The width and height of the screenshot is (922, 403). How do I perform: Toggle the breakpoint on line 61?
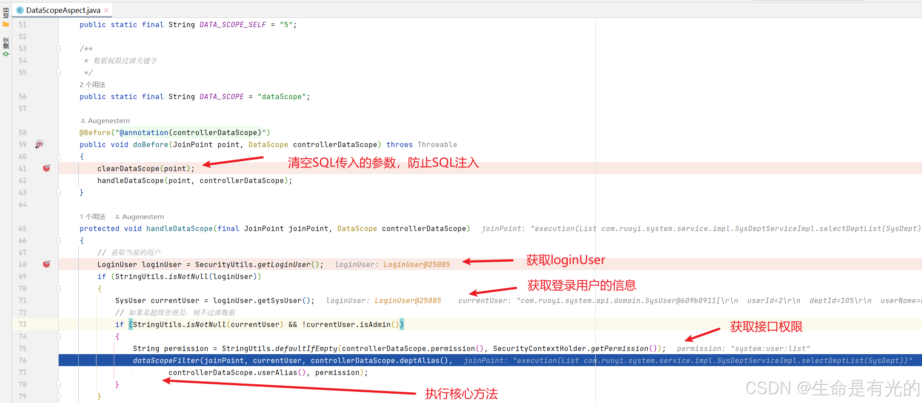(46, 168)
